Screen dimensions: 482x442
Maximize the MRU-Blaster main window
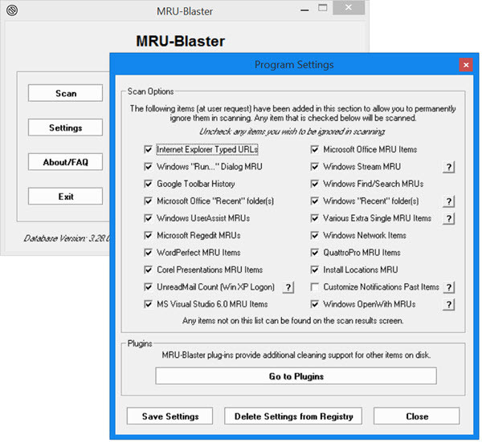point(322,8)
